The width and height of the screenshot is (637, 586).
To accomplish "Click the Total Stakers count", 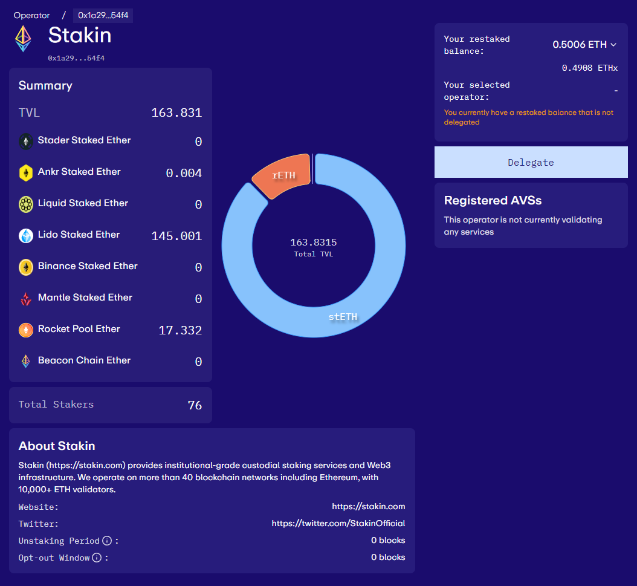I will coord(195,405).
